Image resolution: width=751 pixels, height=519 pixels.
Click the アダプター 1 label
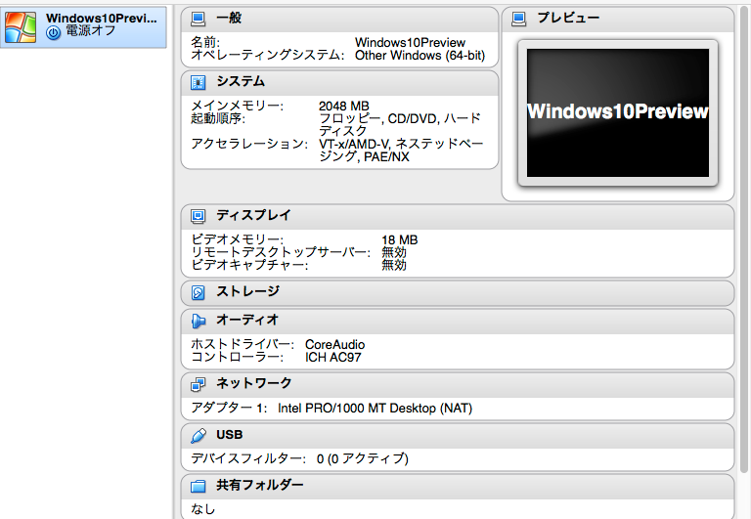click(x=229, y=409)
